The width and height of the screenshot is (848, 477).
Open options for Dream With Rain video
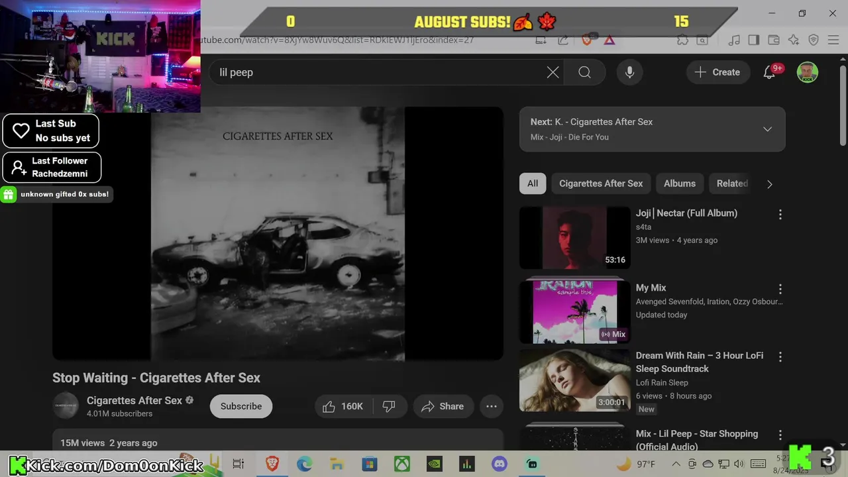tap(780, 357)
